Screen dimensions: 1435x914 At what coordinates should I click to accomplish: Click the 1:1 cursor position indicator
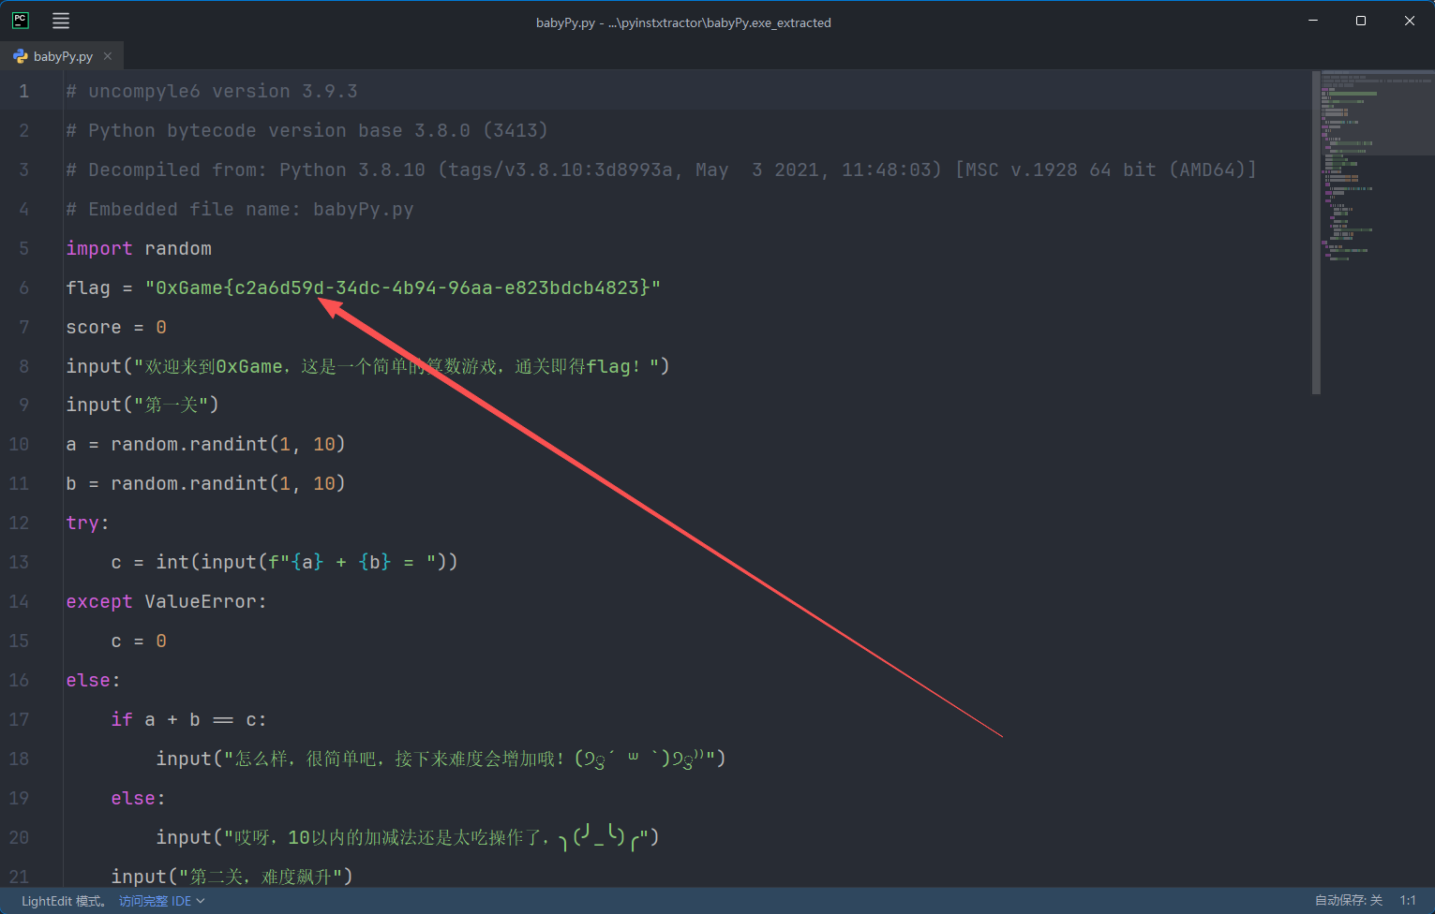1408,901
